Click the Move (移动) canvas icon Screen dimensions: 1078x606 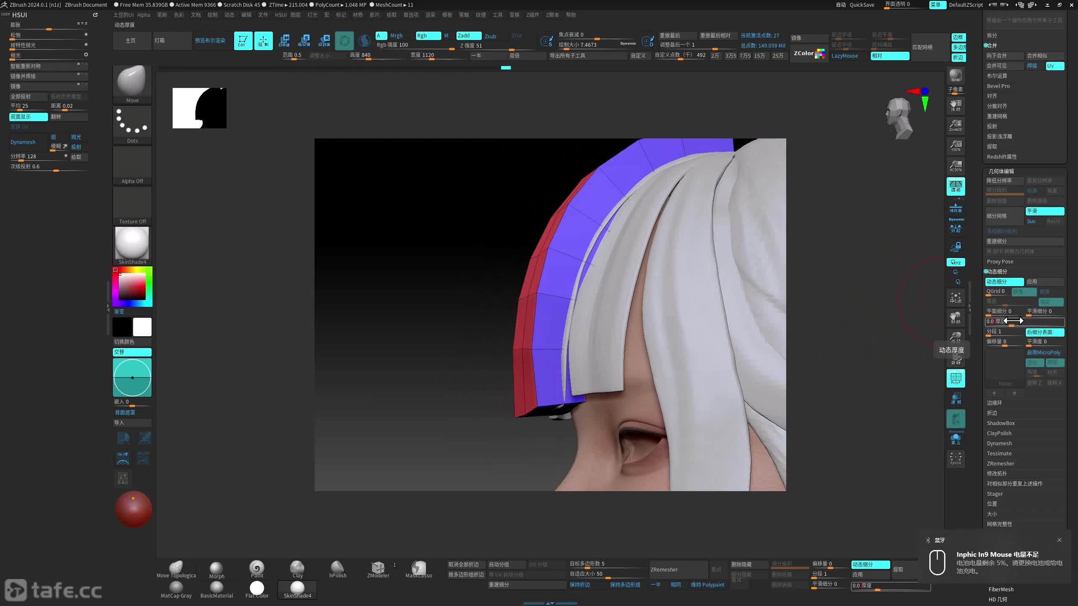click(955, 318)
